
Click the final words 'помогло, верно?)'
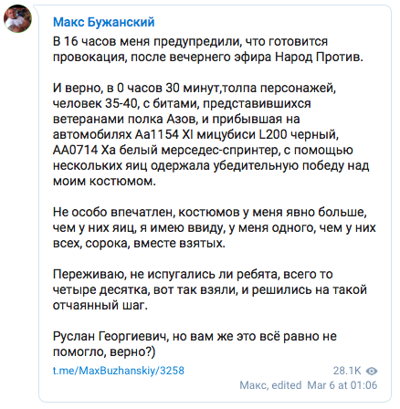coord(104,351)
